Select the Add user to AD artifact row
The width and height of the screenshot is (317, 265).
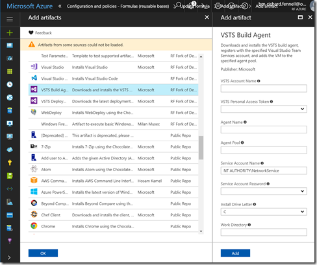[x=113, y=158]
